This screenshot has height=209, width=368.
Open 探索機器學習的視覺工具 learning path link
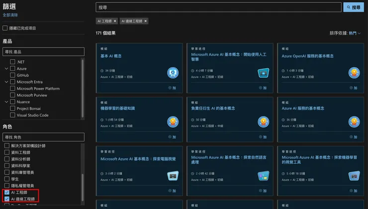(319, 159)
